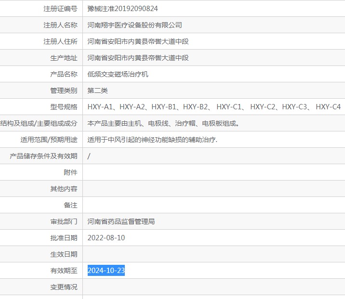Click the 生产地址 label
The width and height of the screenshot is (345, 299).
pos(64,58)
